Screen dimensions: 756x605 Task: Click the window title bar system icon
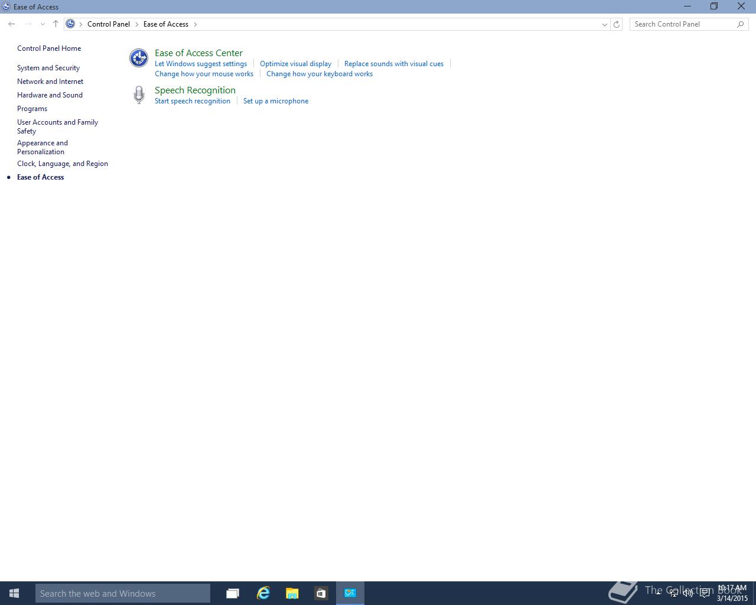pos(6,6)
